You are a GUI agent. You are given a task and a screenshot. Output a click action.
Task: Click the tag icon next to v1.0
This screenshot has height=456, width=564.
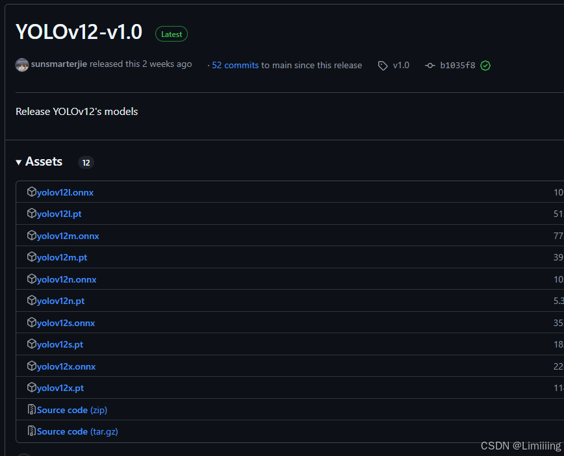(x=383, y=66)
